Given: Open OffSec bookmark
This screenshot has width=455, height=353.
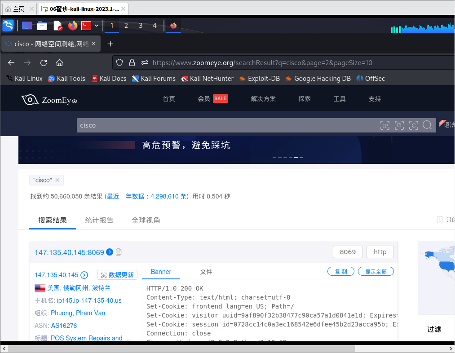Looking at the screenshot, I should click(371, 79).
